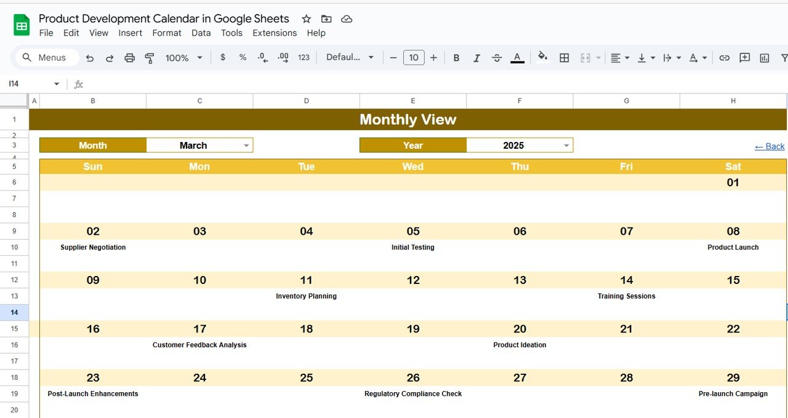The image size is (788, 418).
Task: Toggle bold formatting
Action: coord(456,58)
